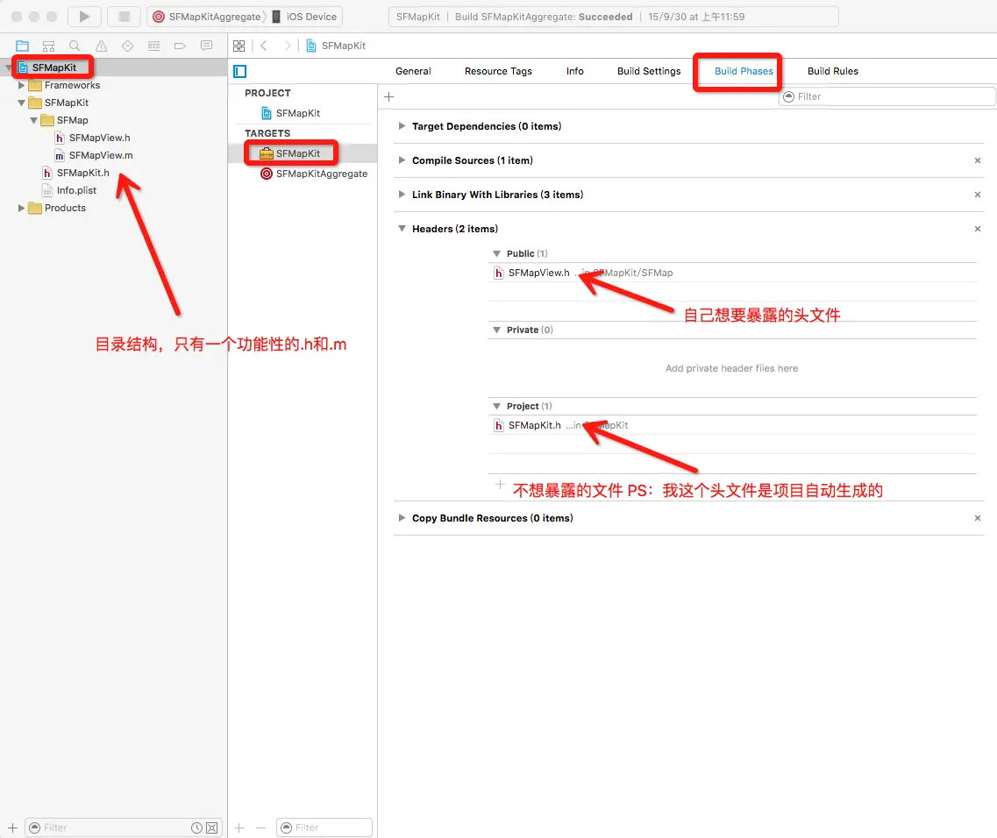The image size is (997, 838).
Task: Expand the Products folder
Action: (x=21, y=208)
